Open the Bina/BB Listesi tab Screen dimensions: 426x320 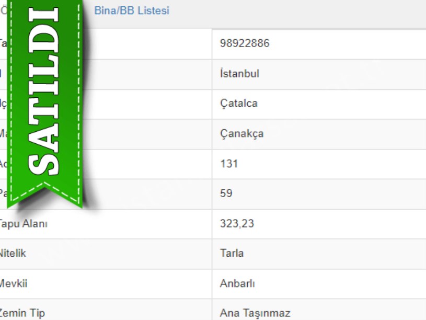(x=132, y=11)
